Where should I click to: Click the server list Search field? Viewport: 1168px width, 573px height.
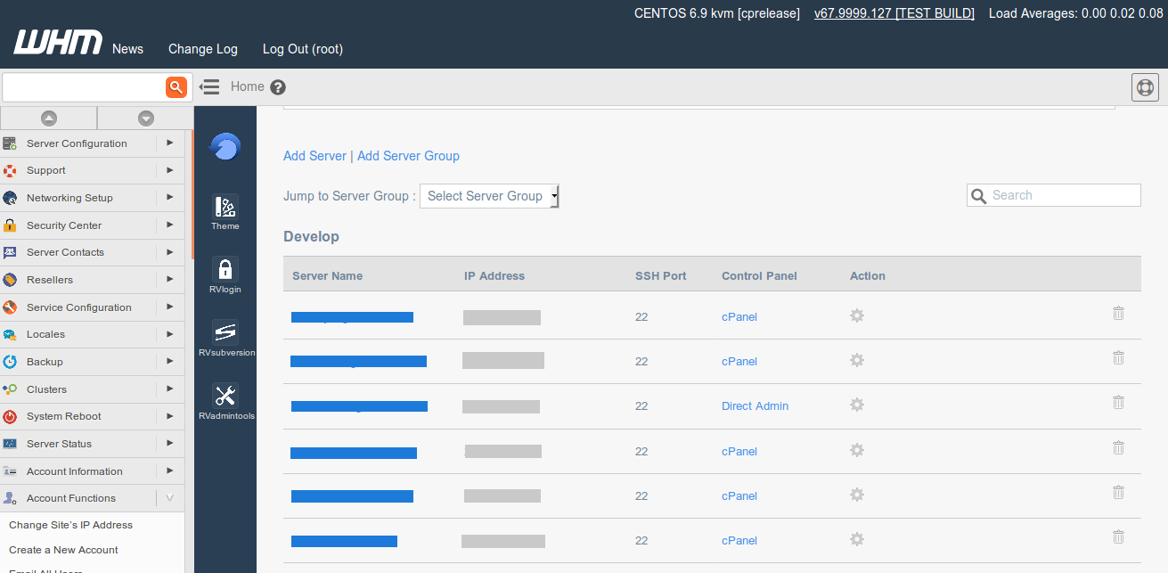click(1062, 195)
